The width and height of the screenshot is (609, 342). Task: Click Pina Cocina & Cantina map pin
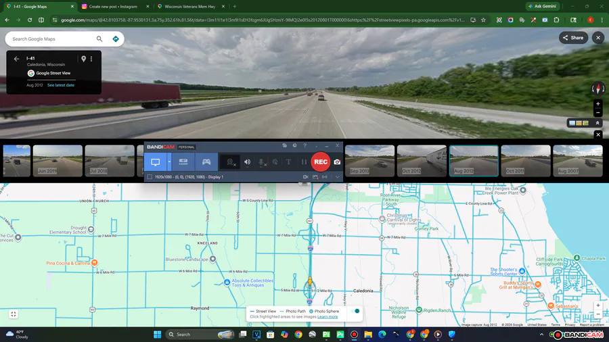click(x=94, y=263)
